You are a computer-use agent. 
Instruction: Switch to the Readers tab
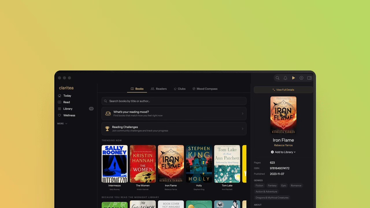click(159, 89)
